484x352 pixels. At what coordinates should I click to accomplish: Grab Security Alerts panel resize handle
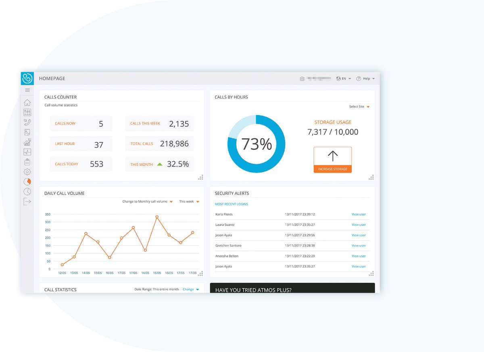pos(371,273)
